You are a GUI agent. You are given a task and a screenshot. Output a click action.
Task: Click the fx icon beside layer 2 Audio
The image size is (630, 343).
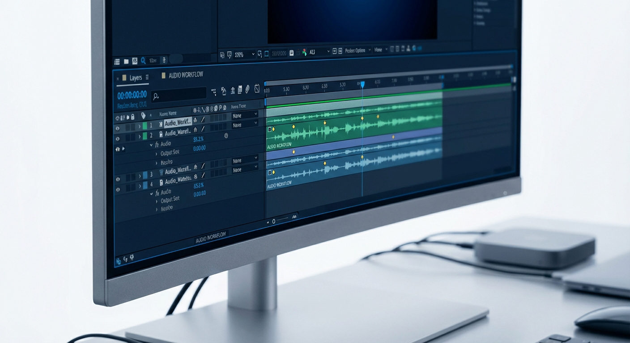[x=157, y=145]
